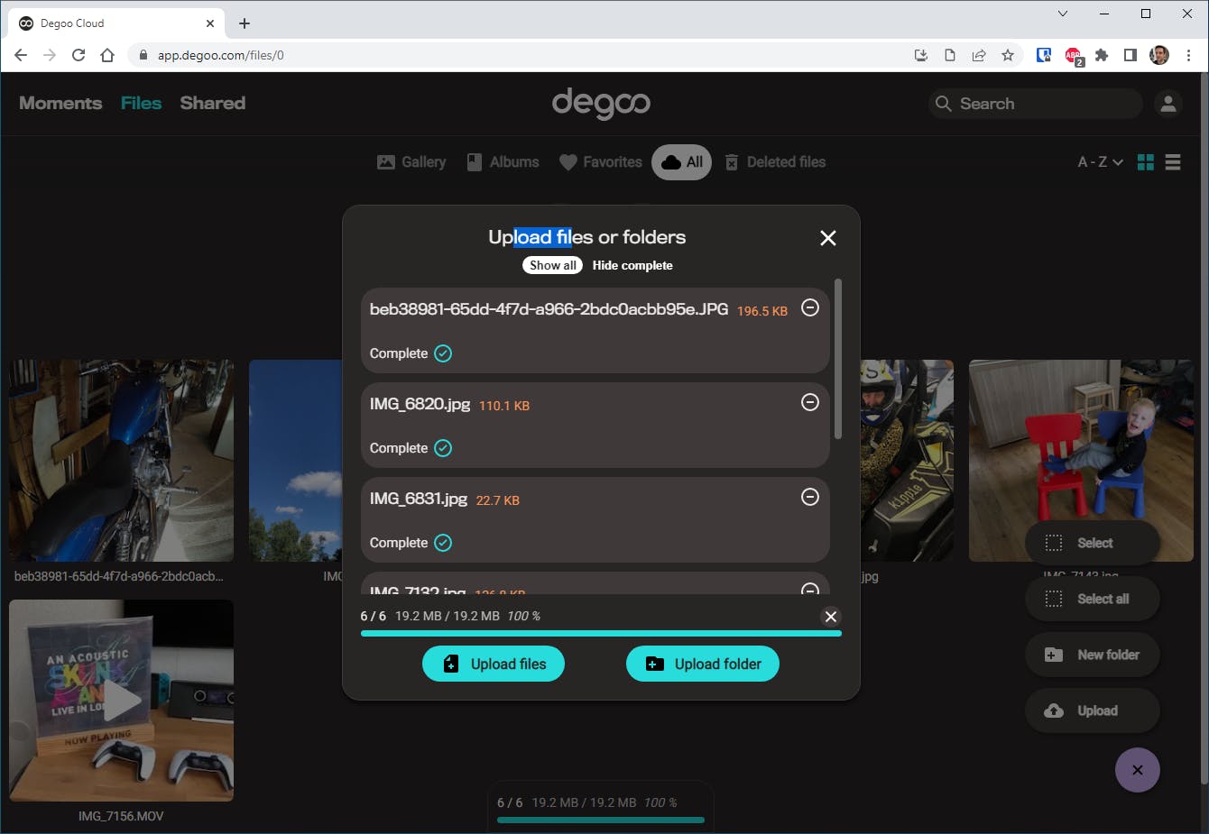This screenshot has height=834, width=1209.
Task: Switch to list view
Action: tap(1173, 162)
